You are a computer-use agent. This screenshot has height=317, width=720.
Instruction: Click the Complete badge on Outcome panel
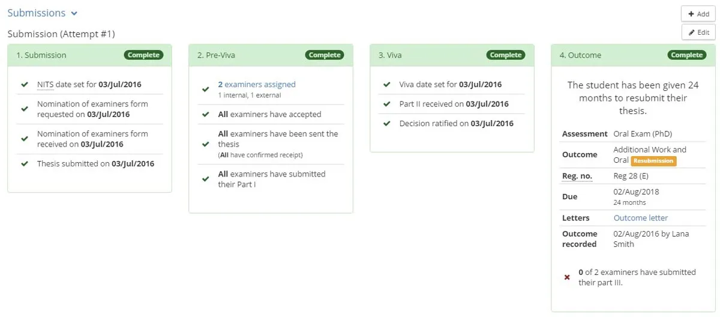686,55
